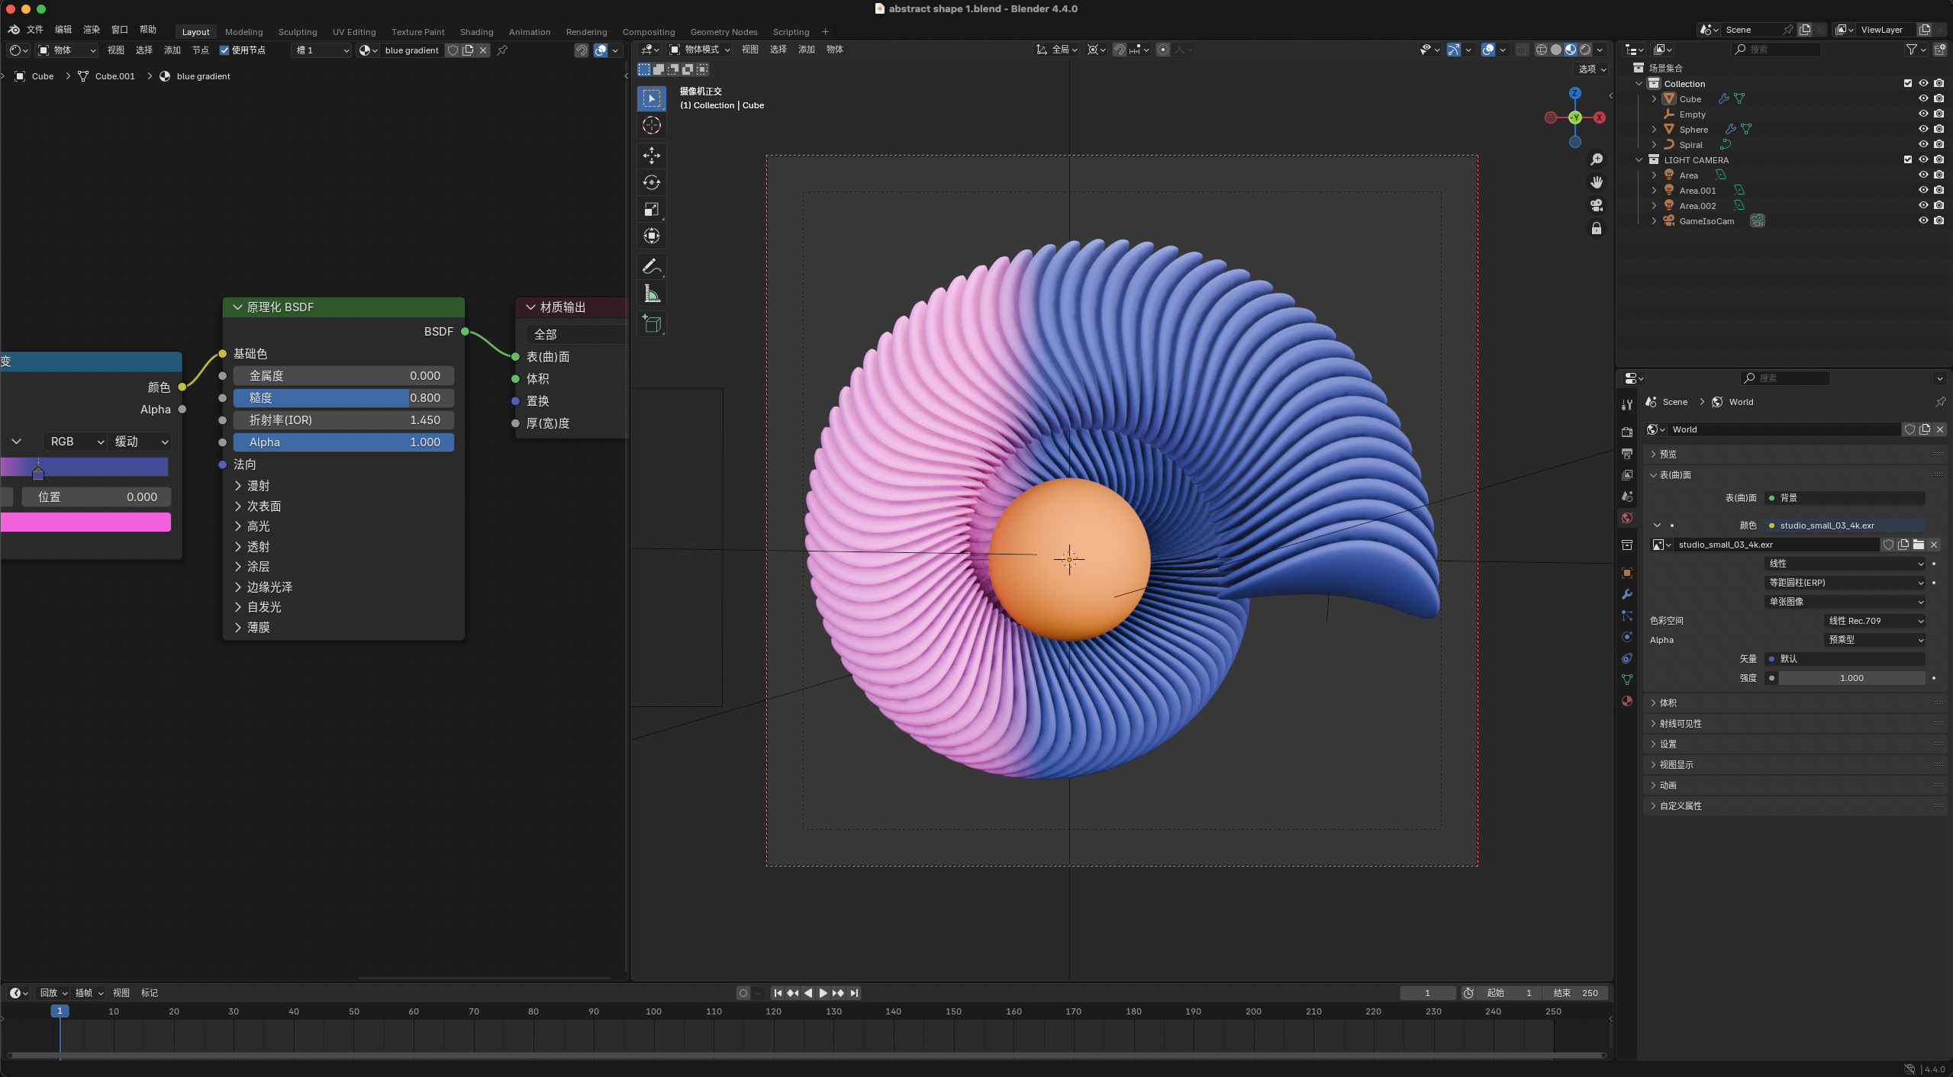Select the Scale tool
Viewport: 1953px width, 1077px height.
(651, 209)
